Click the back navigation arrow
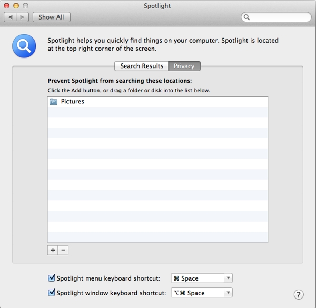This screenshot has width=316, height=308. point(11,17)
